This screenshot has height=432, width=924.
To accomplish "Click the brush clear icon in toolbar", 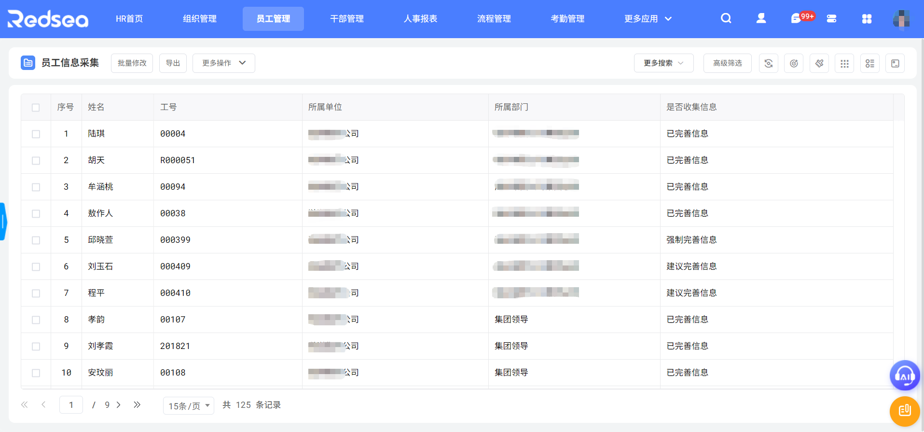I will [819, 63].
